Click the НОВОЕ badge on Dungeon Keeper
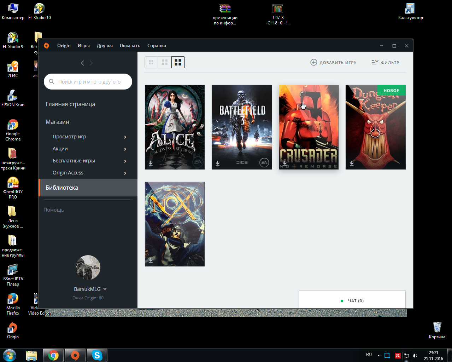Image resolution: width=452 pixels, height=362 pixels. [x=391, y=91]
